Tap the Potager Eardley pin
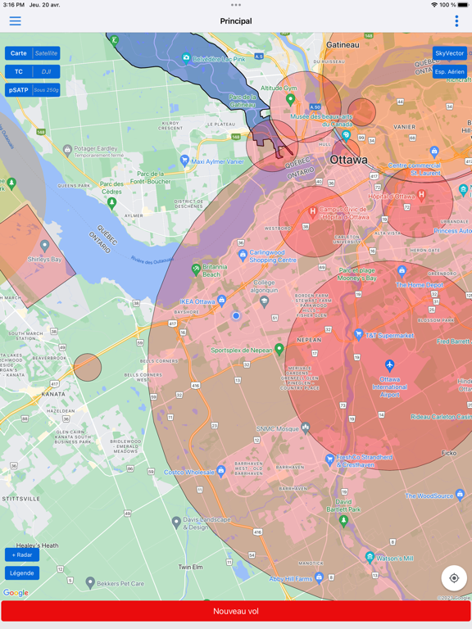 click(x=67, y=150)
